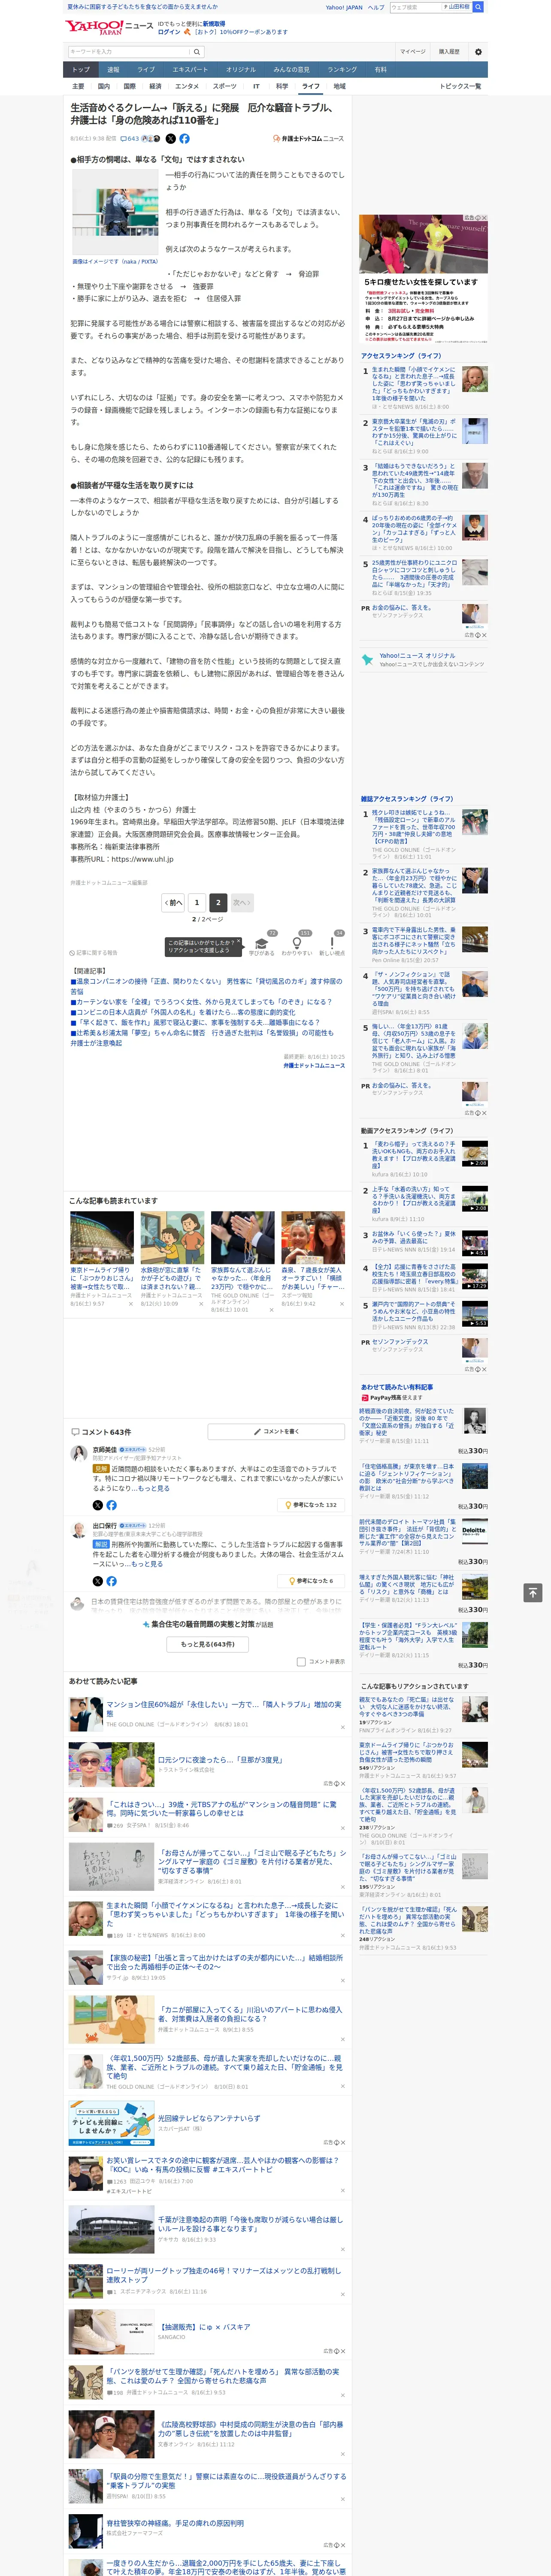This screenshot has height=2576, width=551.
Task: Click the ログイン link
Action: tap(169, 32)
